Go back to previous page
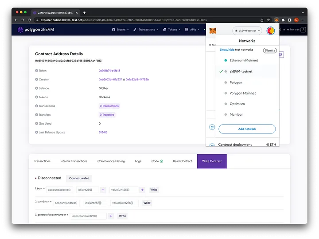This screenshot has width=319, height=239. [16, 20]
